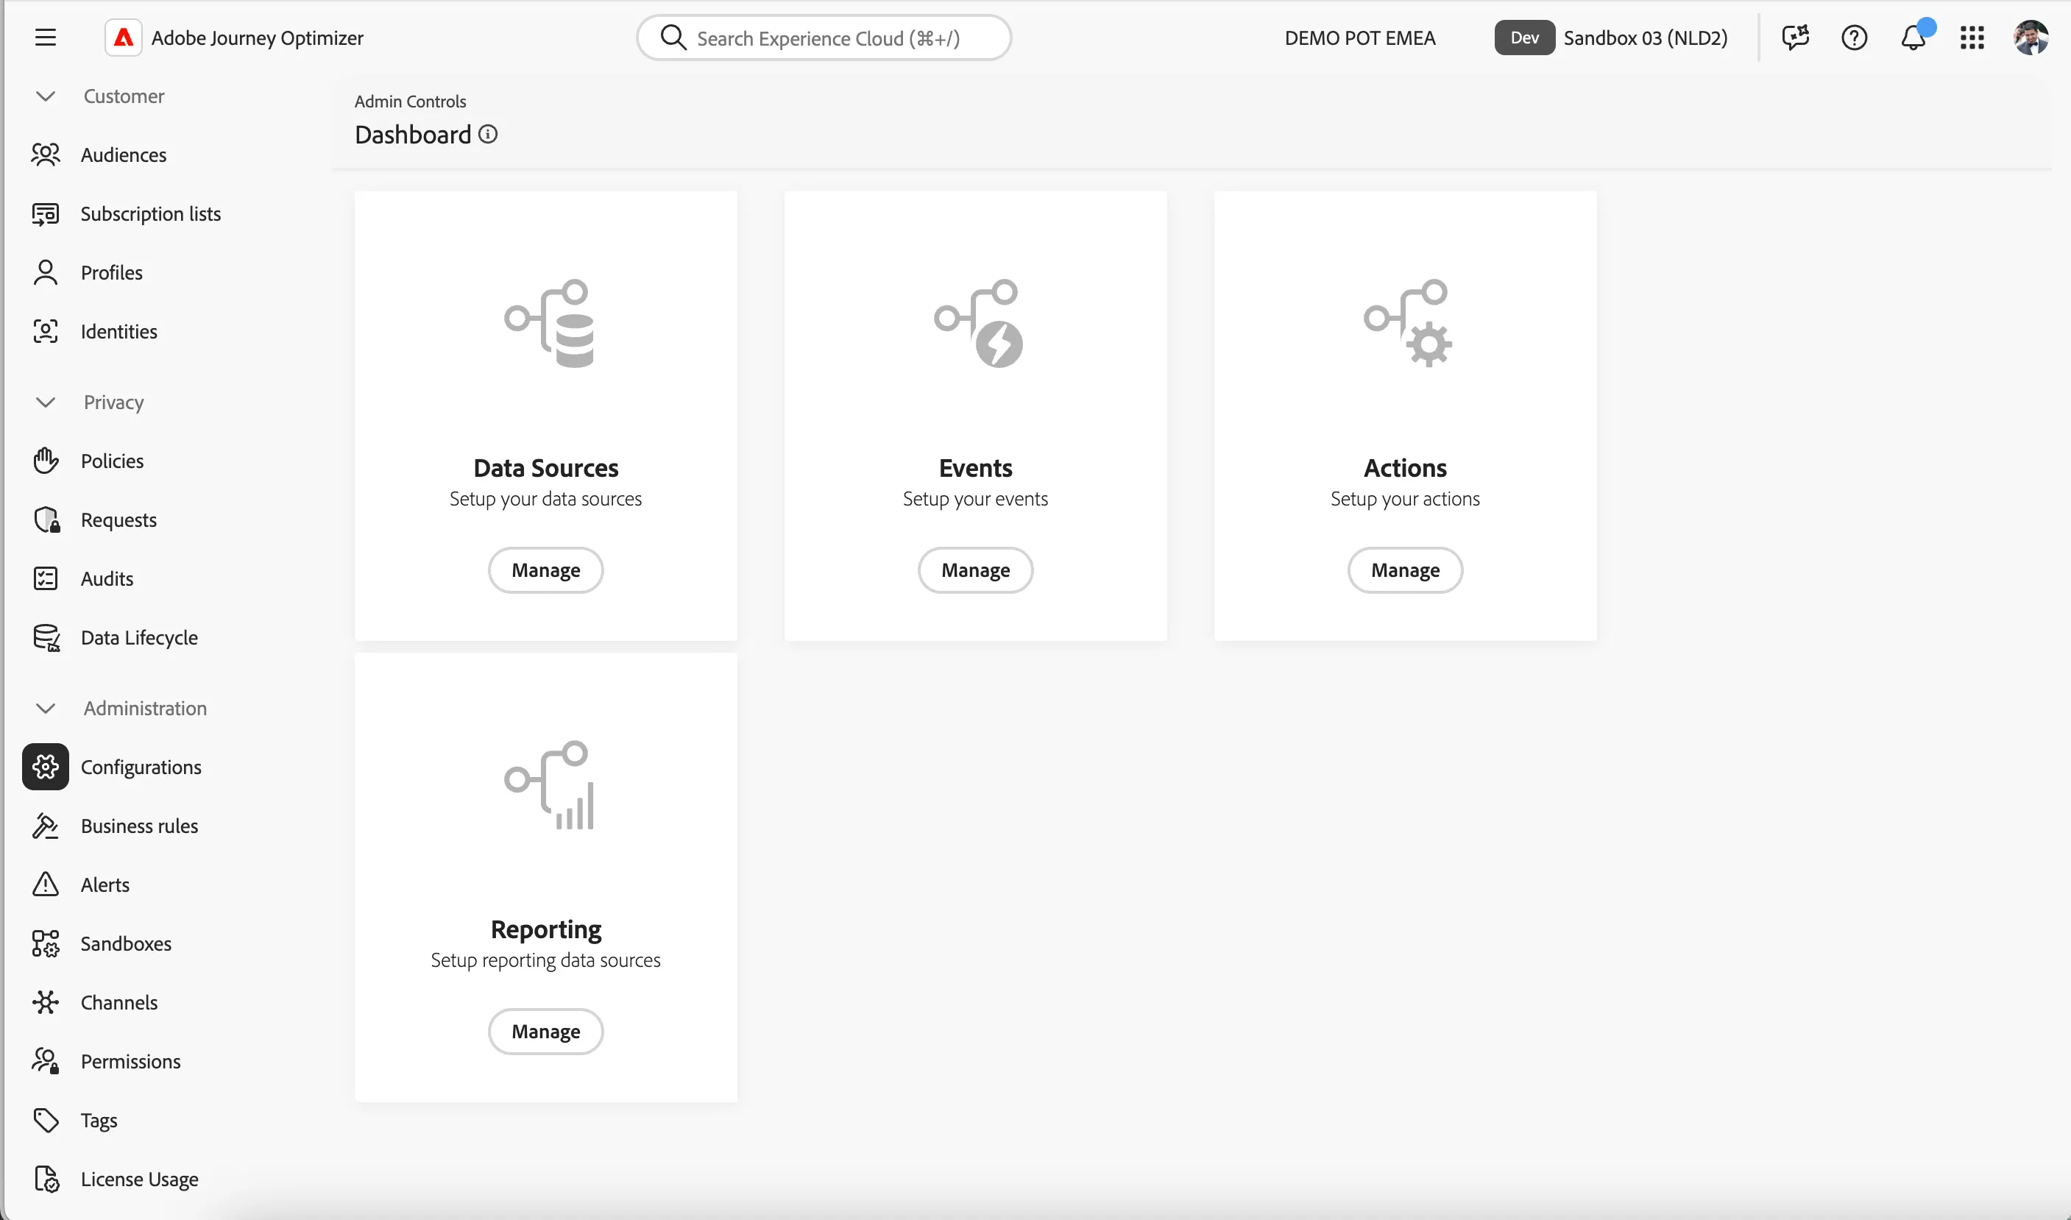This screenshot has width=2071, height=1220.
Task: Open Profiles in the sidebar
Action: tap(111, 272)
